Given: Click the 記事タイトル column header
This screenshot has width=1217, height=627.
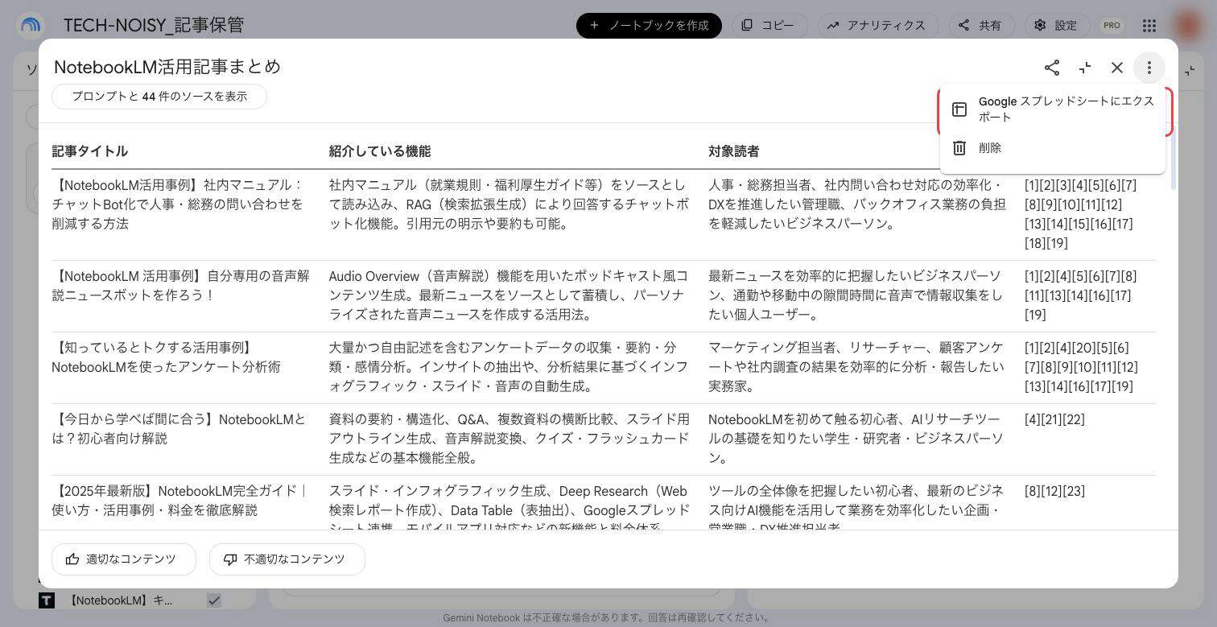Looking at the screenshot, I should pos(90,151).
